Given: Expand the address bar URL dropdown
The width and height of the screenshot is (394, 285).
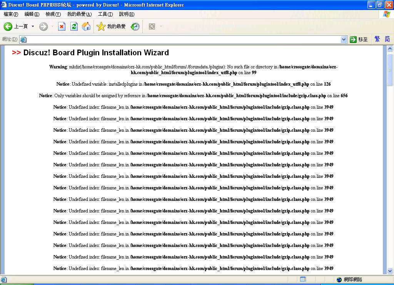Looking at the screenshot, I should (x=344, y=40).
